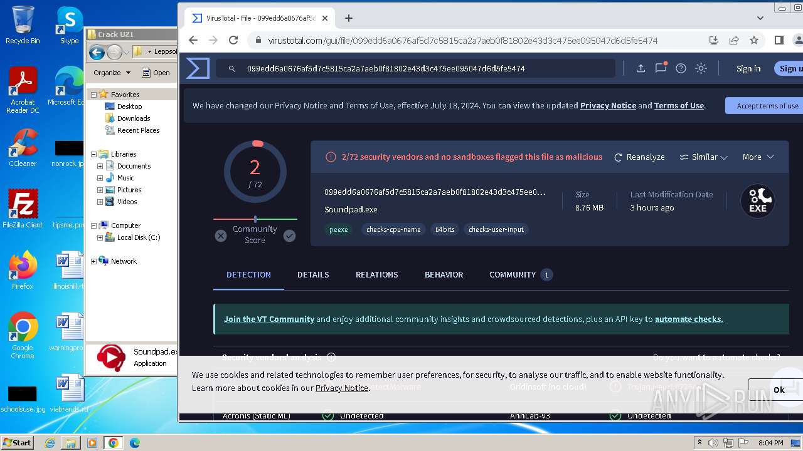The image size is (803, 451).
Task: Open Skype desktop icon
Action: pyautogui.click(x=69, y=25)
